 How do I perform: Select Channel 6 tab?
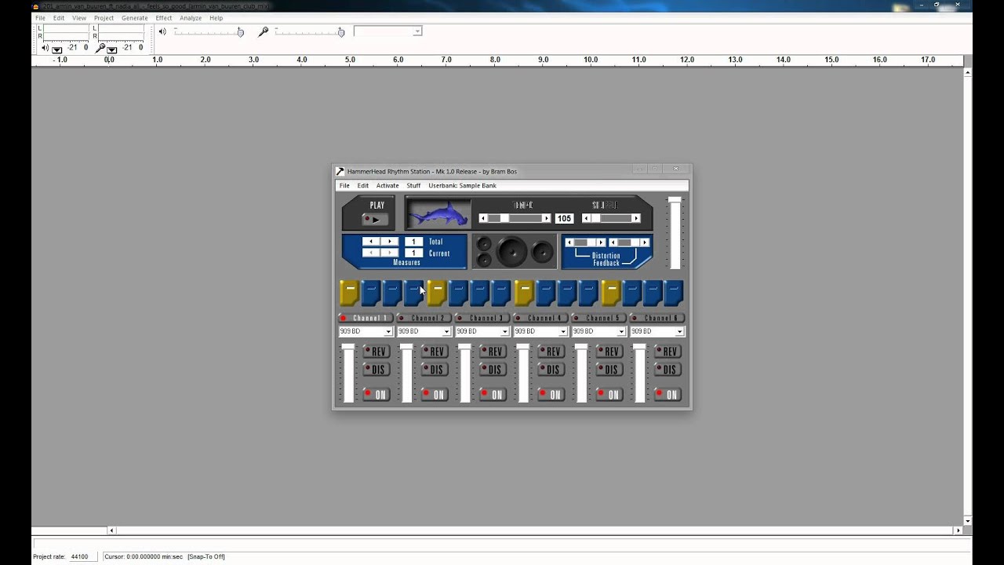[657, 318]
